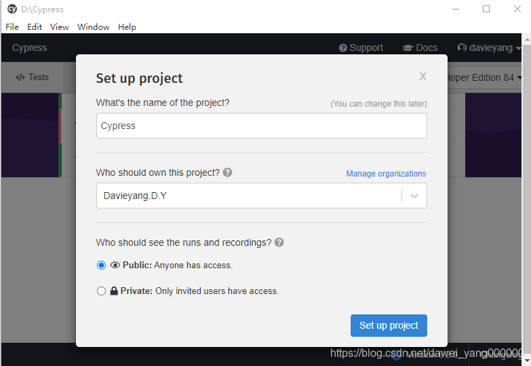Image resolution: width=531 pixels, height=366 pixels.
Task: Click the Set up project button
Action: pos(389,325)
